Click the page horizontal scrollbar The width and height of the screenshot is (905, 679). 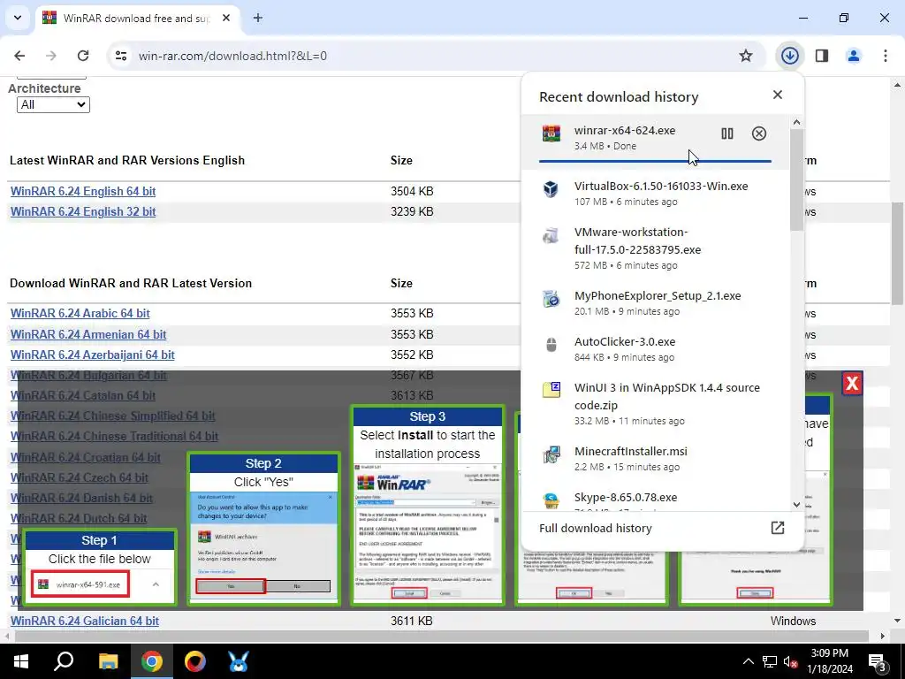[442, 636]
